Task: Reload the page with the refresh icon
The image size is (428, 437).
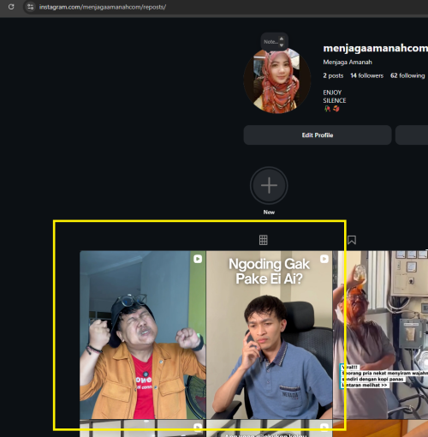Action: tap(11, 7)
